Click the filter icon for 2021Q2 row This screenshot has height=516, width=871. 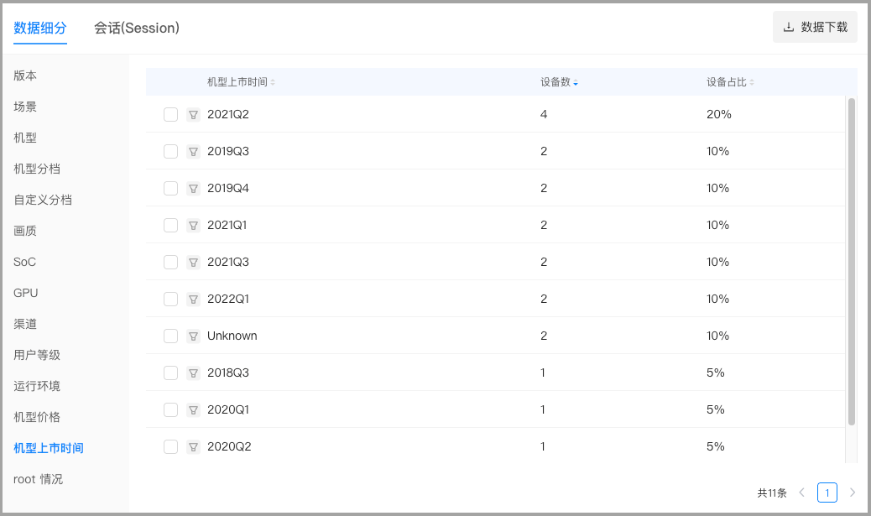pos(193,115)
